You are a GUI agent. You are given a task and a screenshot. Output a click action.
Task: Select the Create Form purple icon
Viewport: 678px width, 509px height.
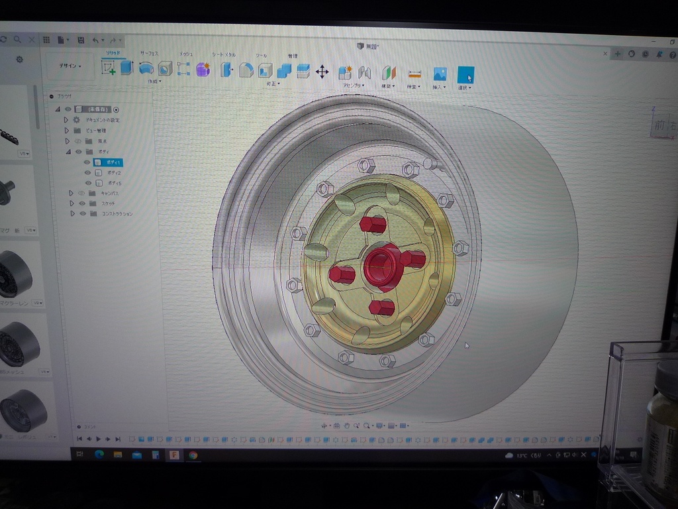coord(203,69)
